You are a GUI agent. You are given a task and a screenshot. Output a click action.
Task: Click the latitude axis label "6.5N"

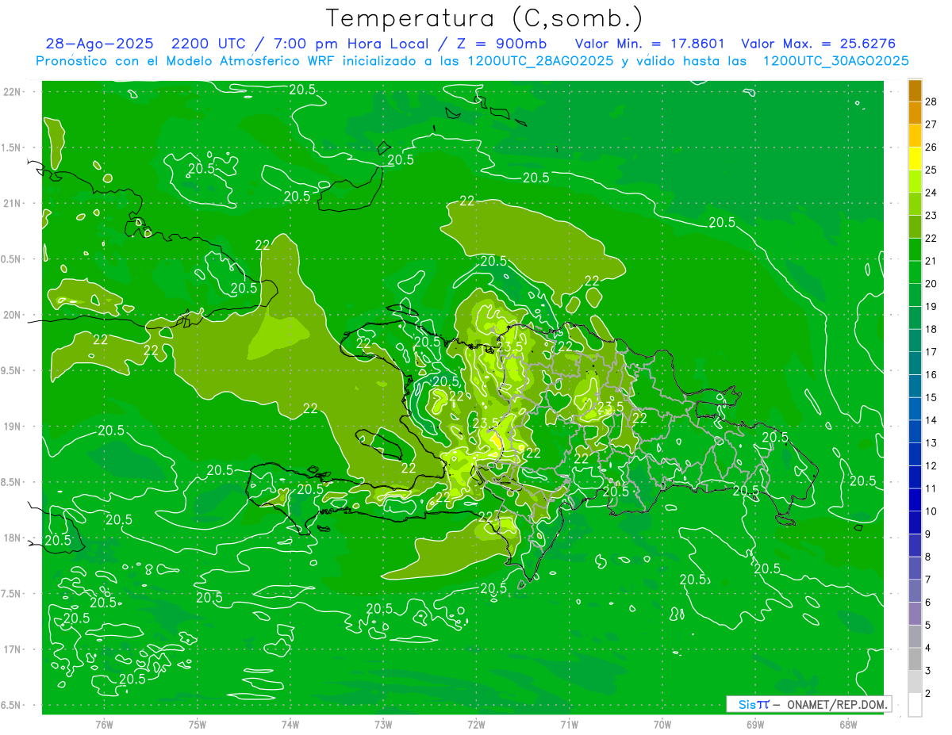(x=12, y=706)
